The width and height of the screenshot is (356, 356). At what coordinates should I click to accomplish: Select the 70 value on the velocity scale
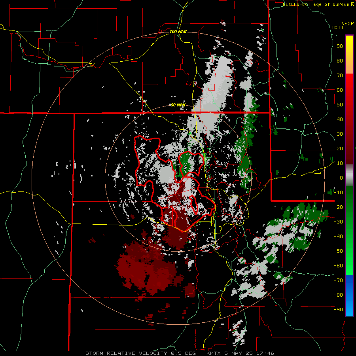340,76
